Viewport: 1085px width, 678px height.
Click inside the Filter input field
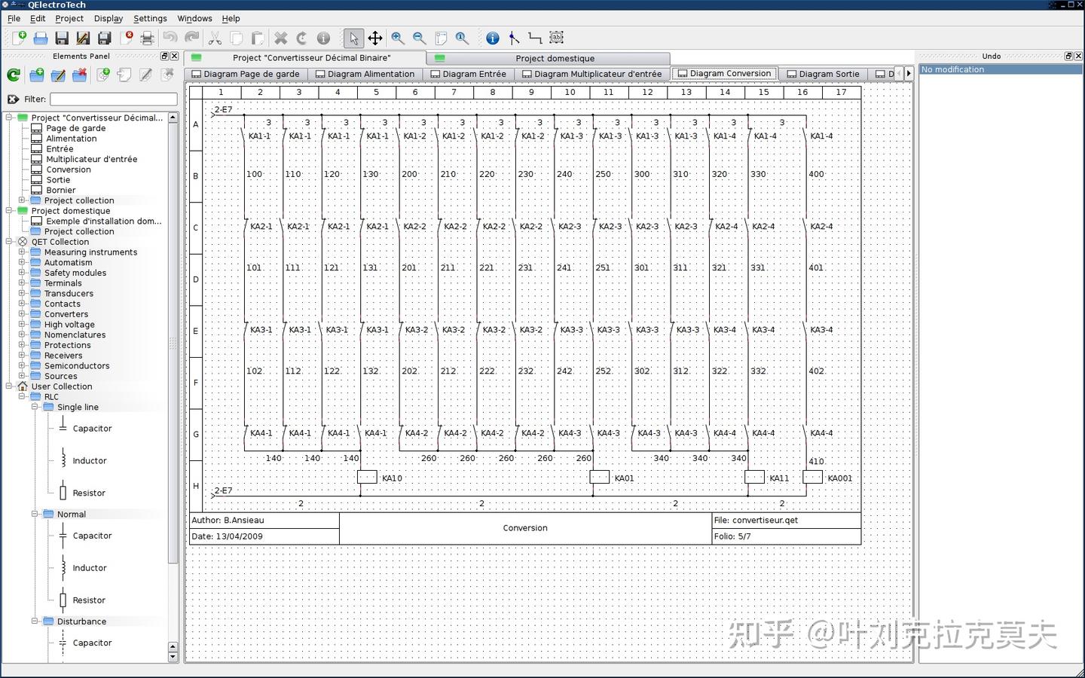click(x=113, y=99)
